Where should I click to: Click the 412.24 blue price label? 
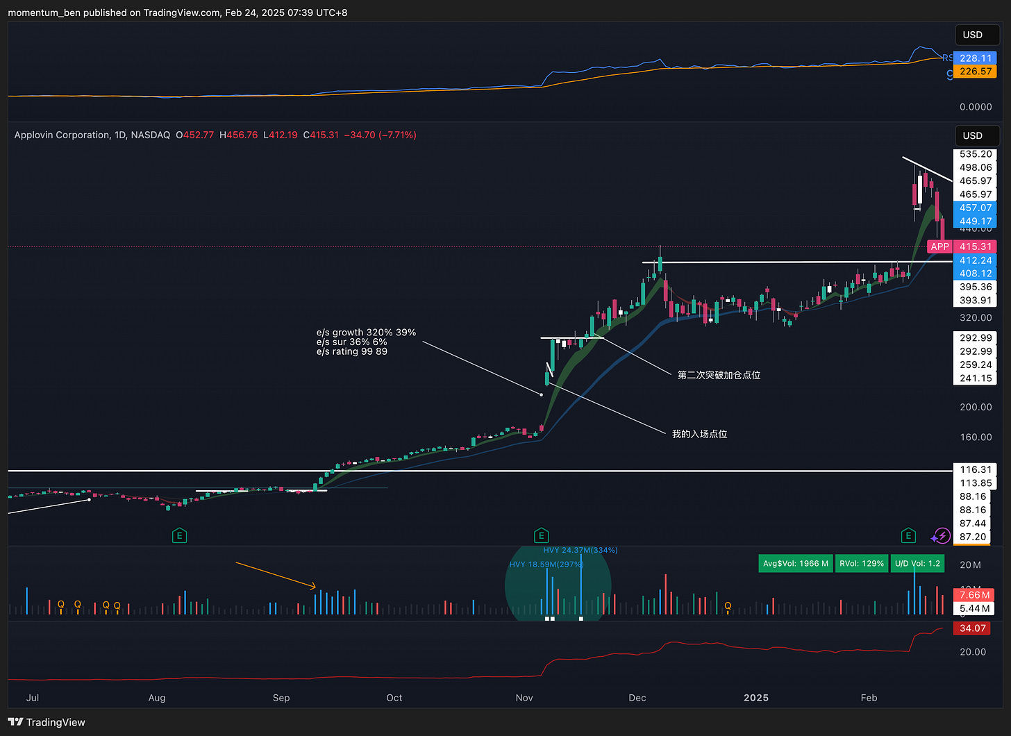[975, 260]
